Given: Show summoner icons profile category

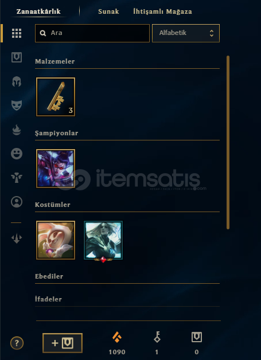Looking at the screenshot, I should point(17,202).
